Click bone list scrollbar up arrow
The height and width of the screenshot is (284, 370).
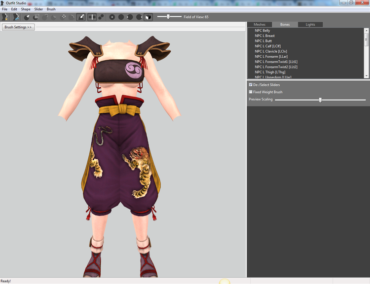(x=366, y=31)
